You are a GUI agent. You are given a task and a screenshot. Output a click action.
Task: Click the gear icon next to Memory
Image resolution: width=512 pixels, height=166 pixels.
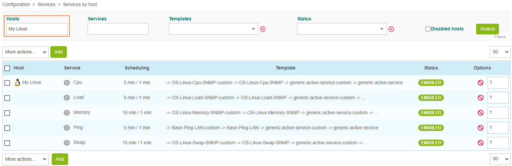pyautogui.click(x=67, y=113)
